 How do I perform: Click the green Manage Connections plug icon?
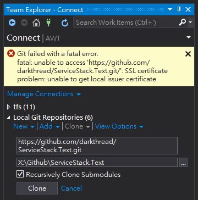[x=48, y=23]
